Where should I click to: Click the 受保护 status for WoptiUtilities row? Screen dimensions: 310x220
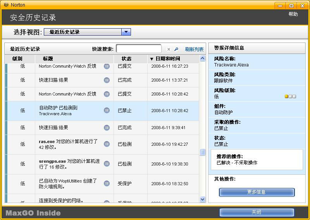pos(124,184)
